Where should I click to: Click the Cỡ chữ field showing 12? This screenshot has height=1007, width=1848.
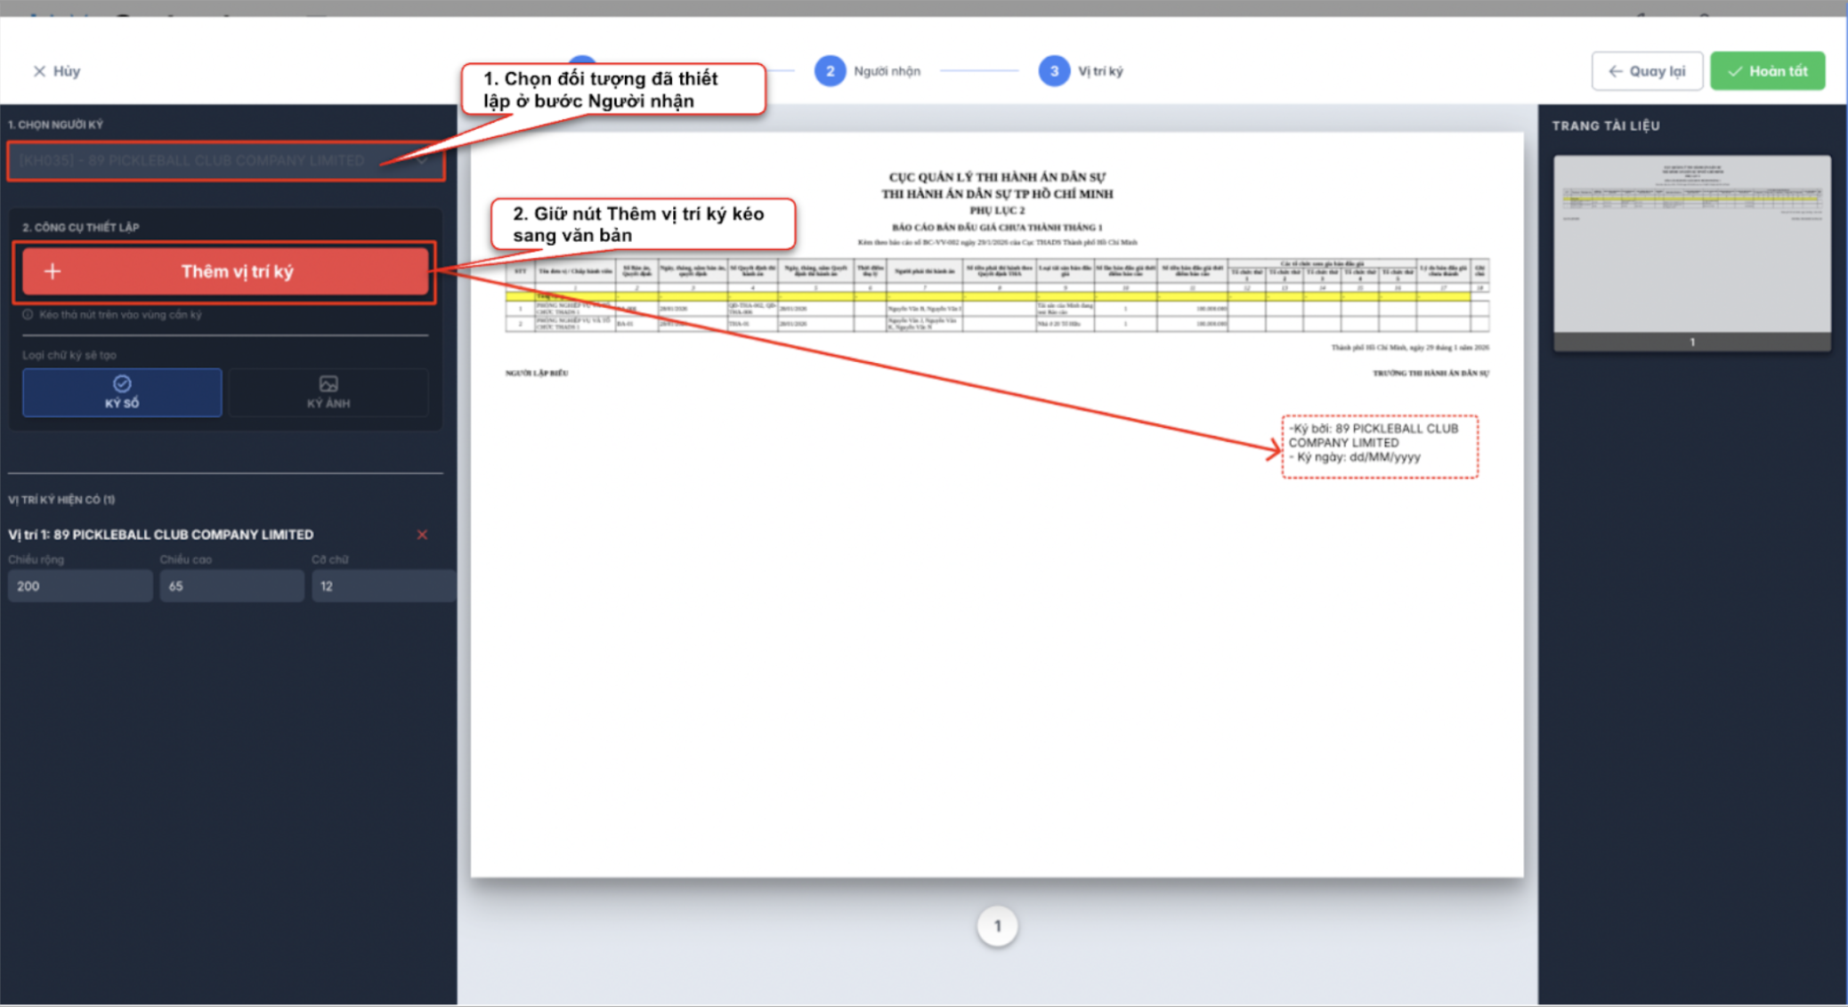click(383, 586)
